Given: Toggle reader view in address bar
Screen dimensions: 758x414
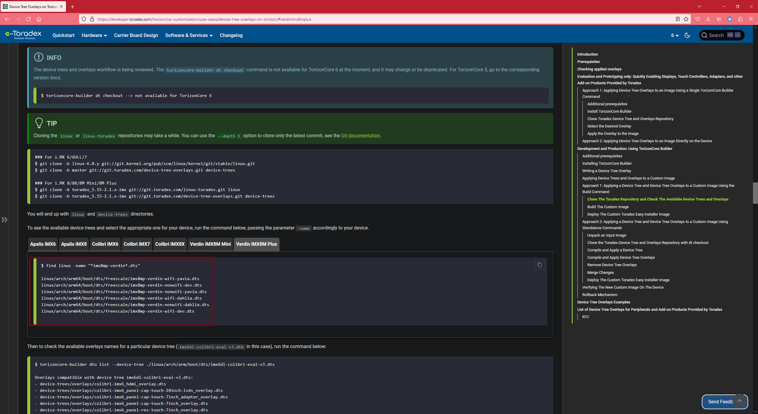Looking at the screenshot, I should [677, 19].
